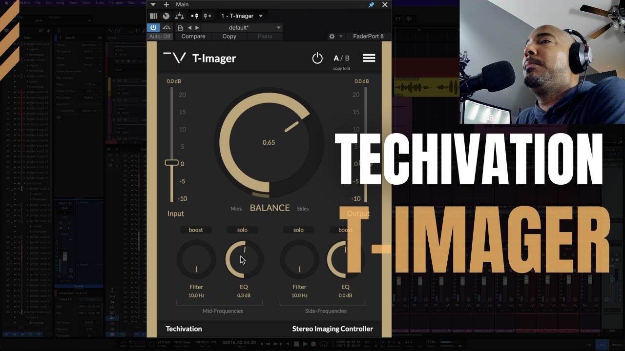Open the 1 - T-Imager plugin selector dropdown

point(242,16)
